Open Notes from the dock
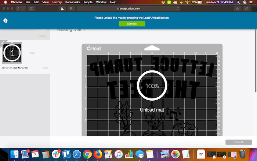257x161 pixels. tap(150, 154)
